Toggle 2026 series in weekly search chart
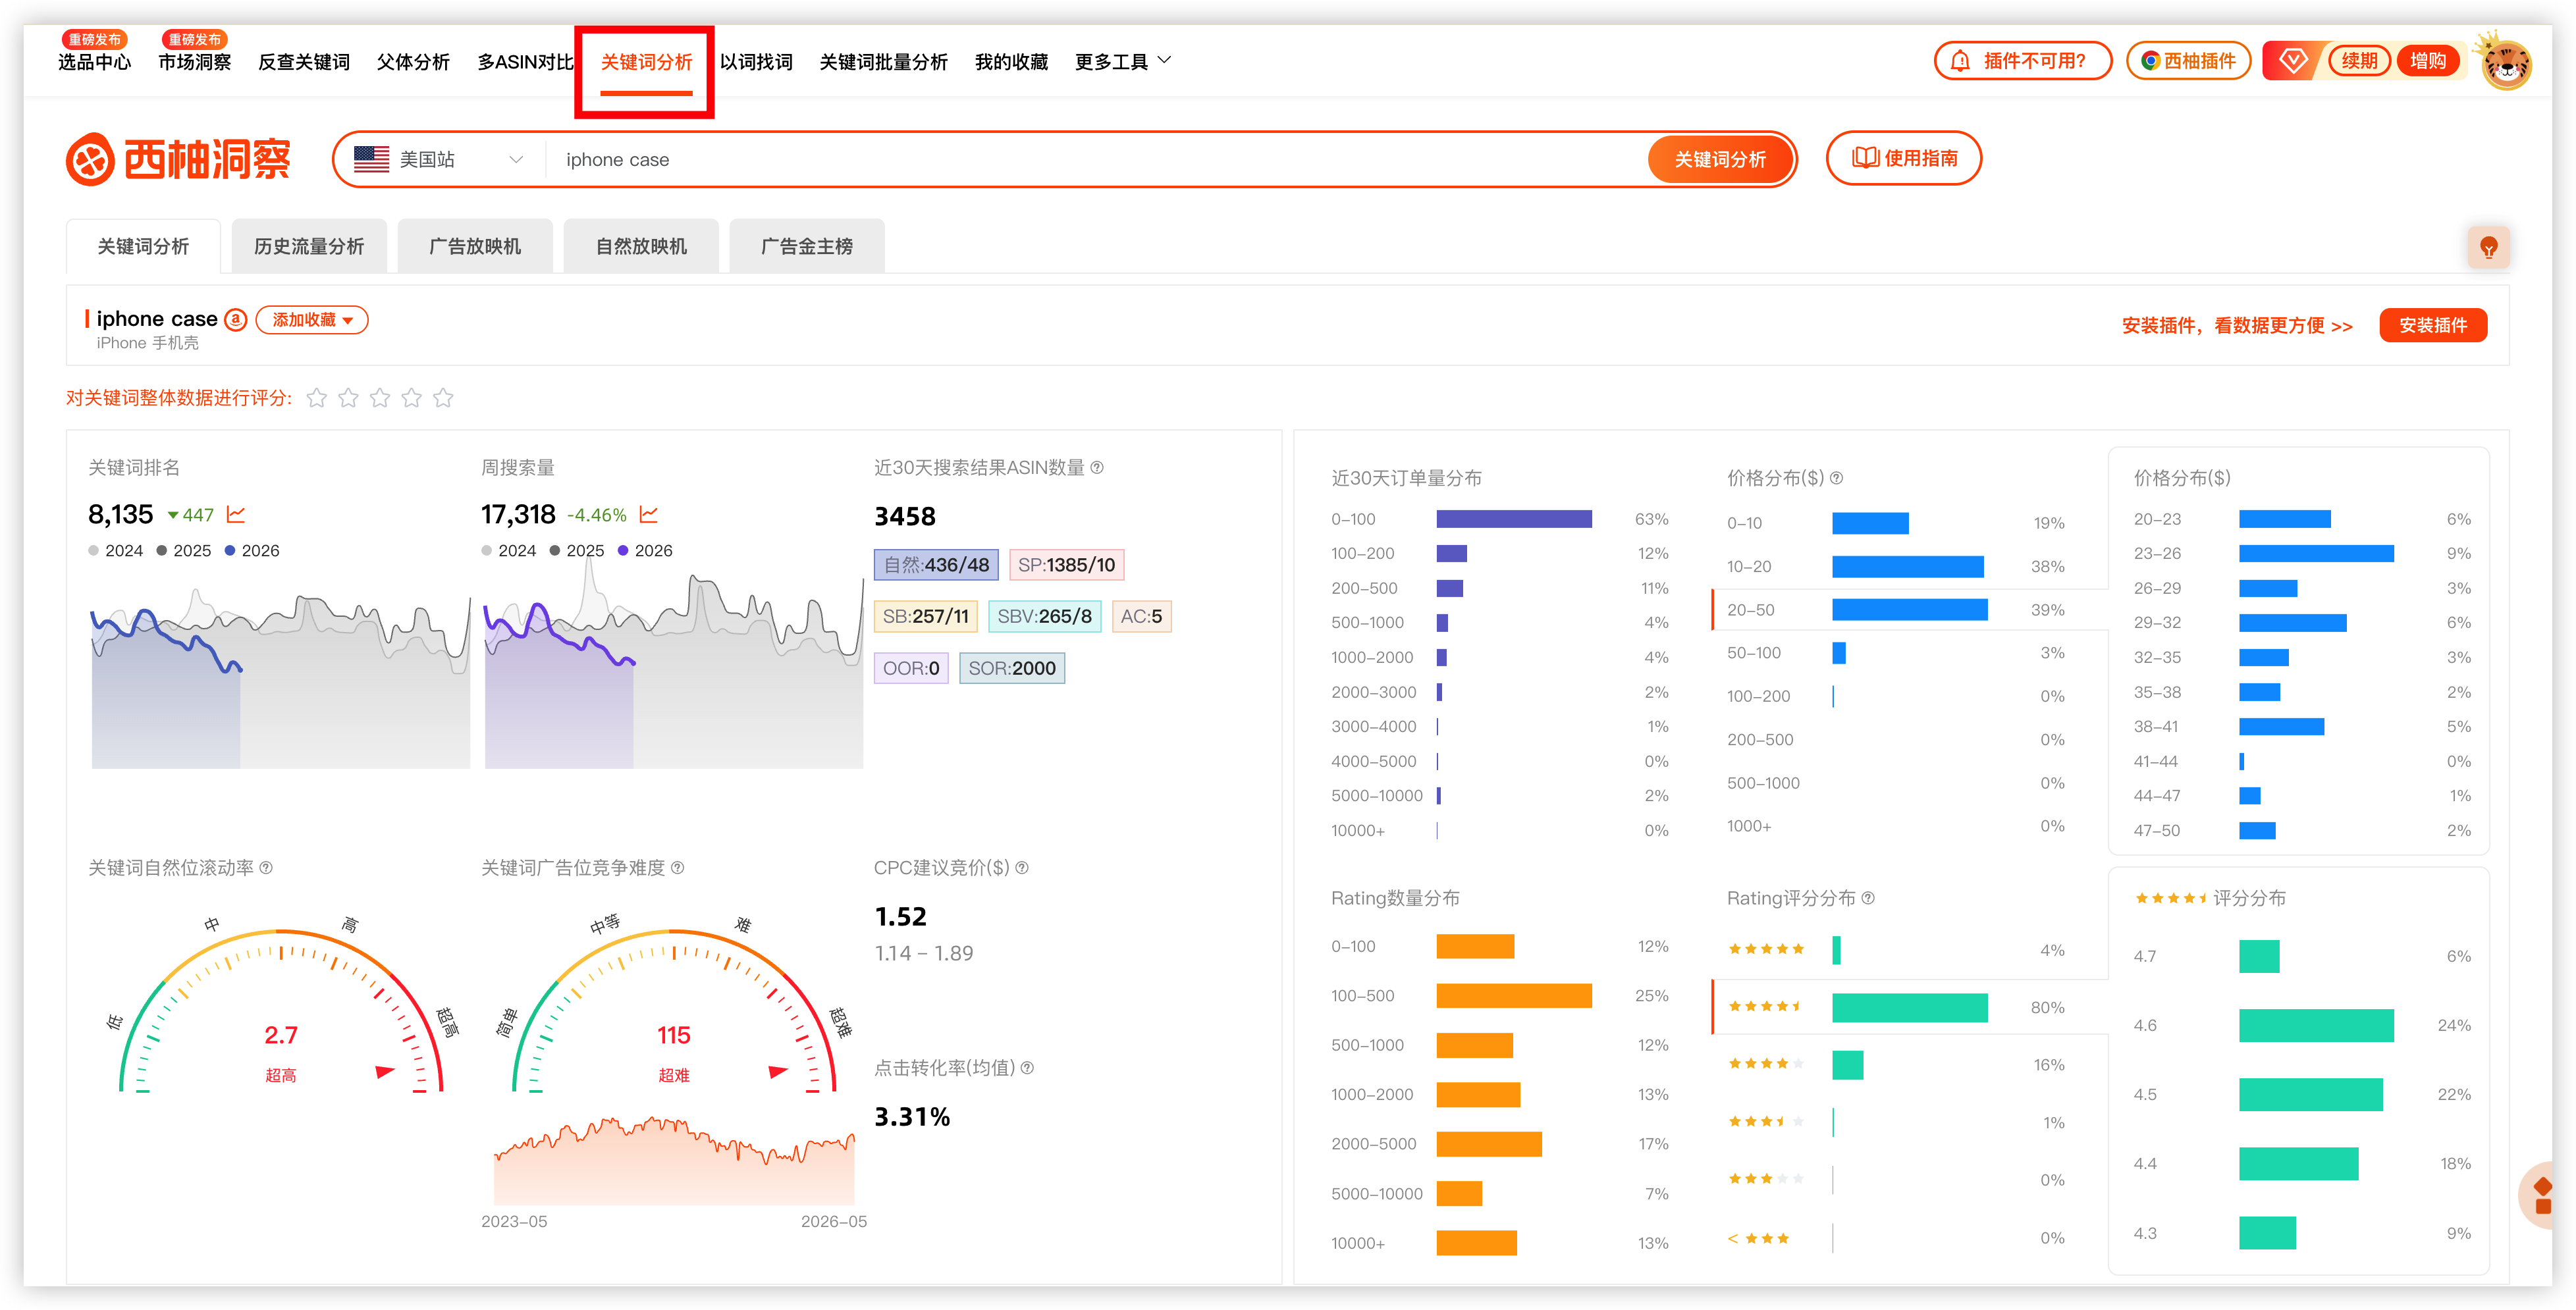The width and height of the screenshot is (2576, 1310). 645,550
